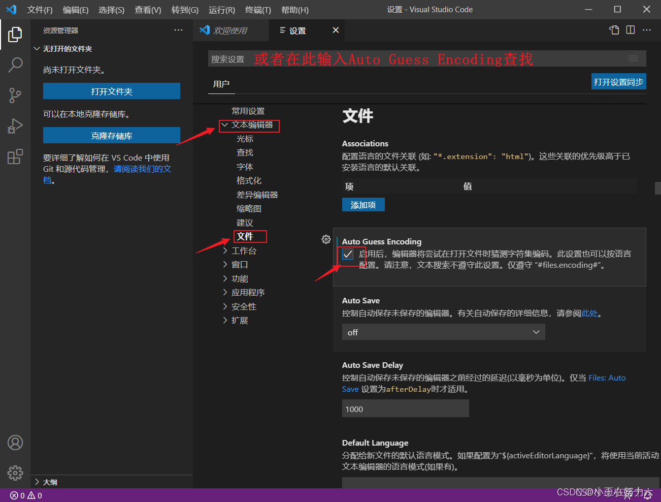Viewport: 661px width, 502px height.
Task: Select 建议 in settings tree
Action: click(245, 223)
